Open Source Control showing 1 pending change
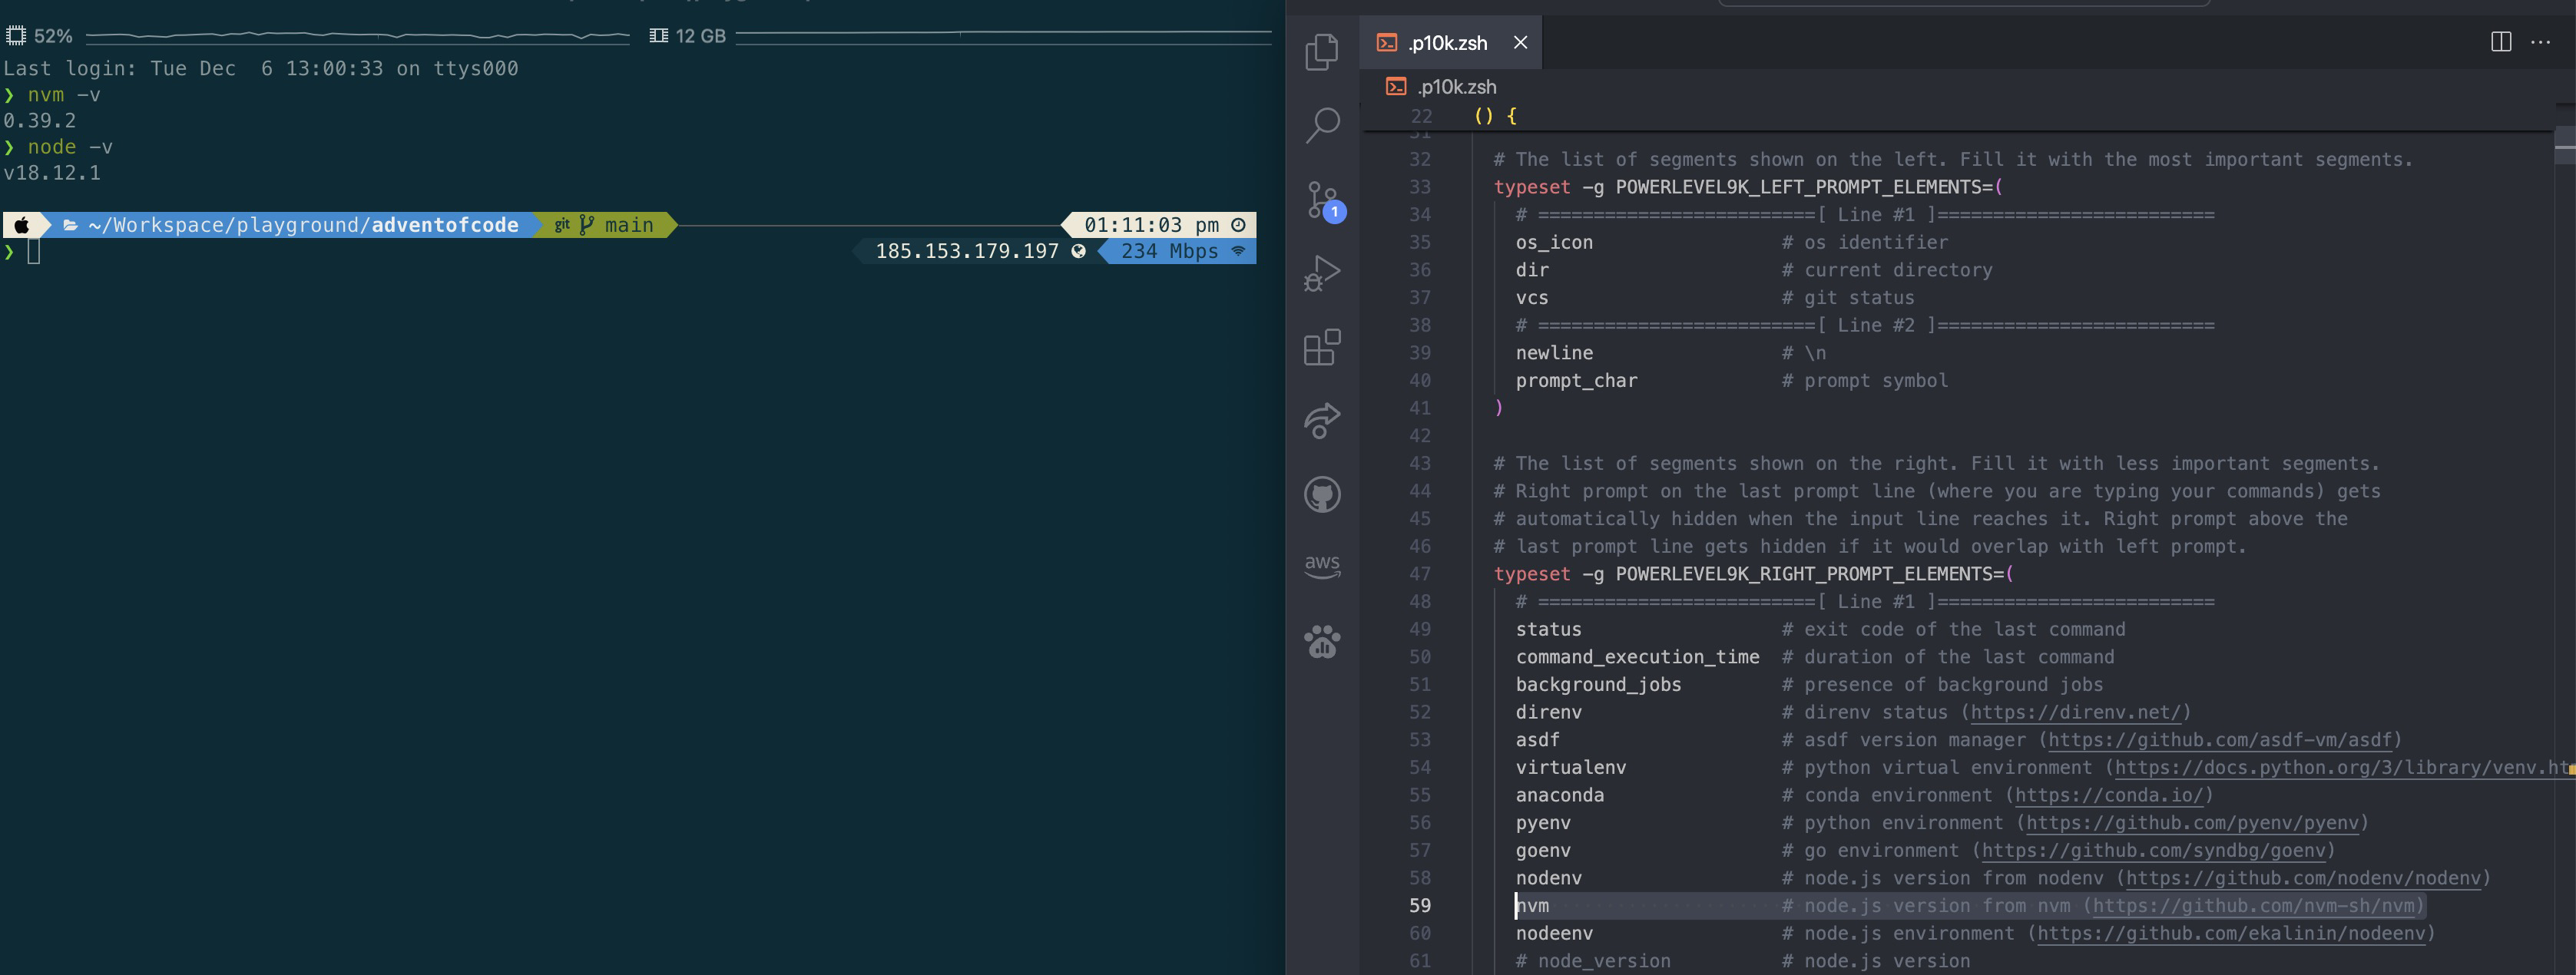2576x975 pixels. coord(1322,199)
